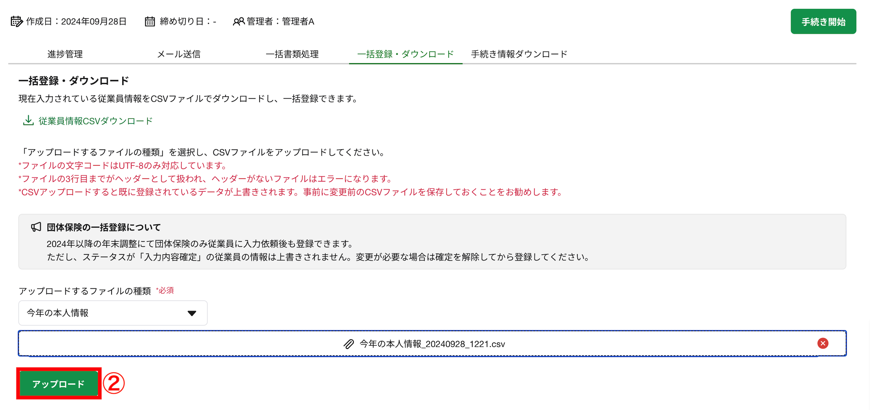Viewport: 870px width, 410px height.
Task: Click the 締め切り日：- text
Action: (188, 22)
